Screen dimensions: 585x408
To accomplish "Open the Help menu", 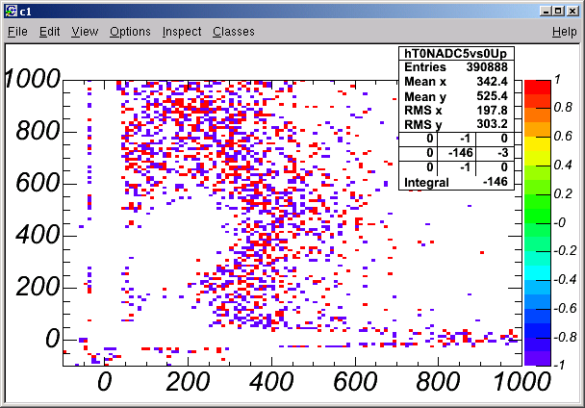I will point(565,32).
